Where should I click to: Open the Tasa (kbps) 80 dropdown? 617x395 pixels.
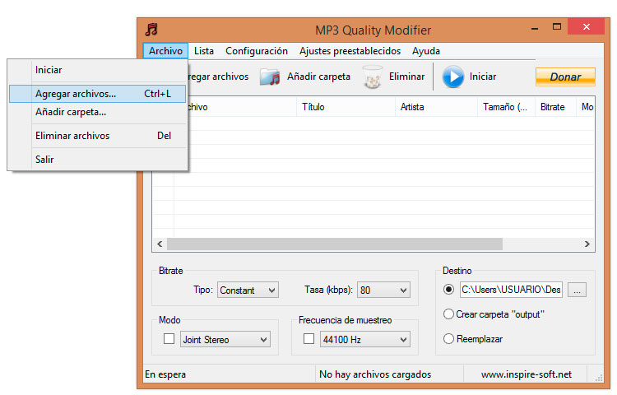(383, 290)
